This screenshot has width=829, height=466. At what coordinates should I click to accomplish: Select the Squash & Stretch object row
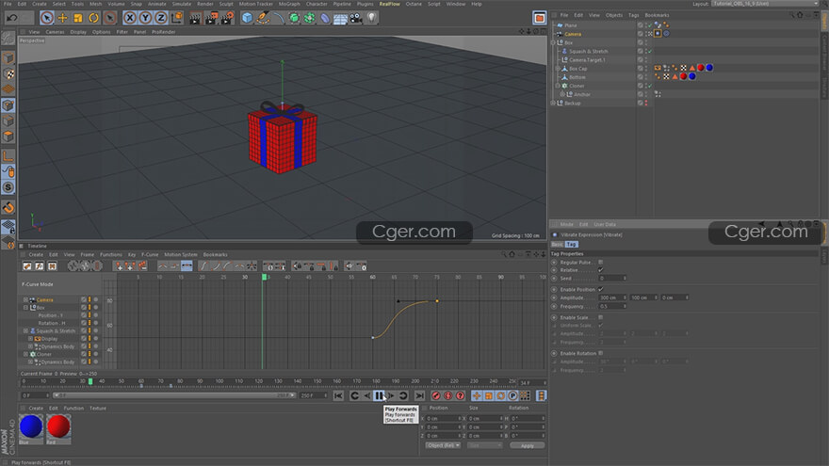[588, 51]
